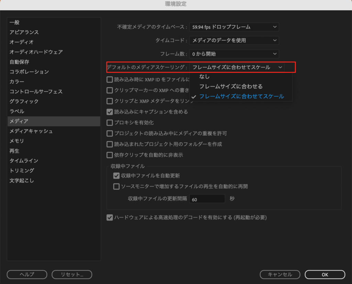Open the フレーム数 dropdown
Screen dimensions: 352x284
[x=234, y=54]
